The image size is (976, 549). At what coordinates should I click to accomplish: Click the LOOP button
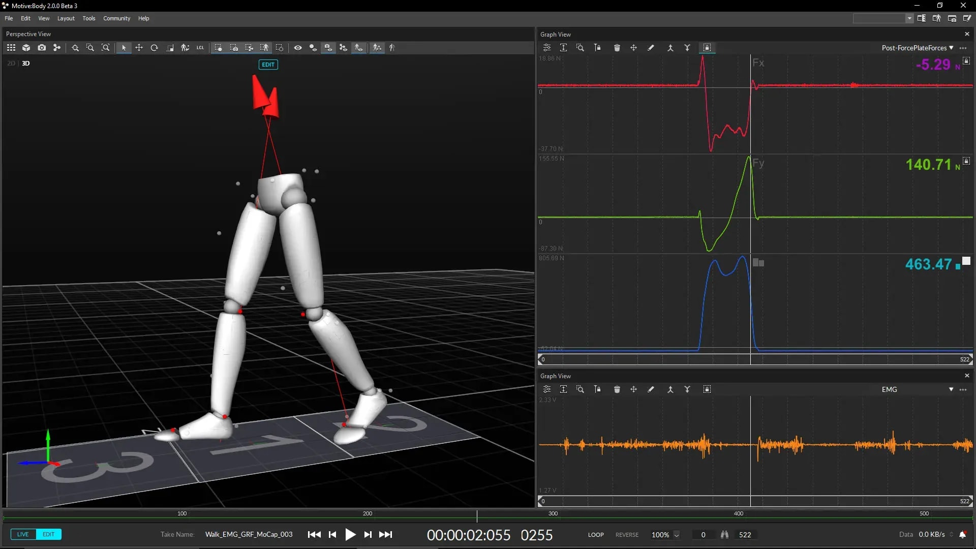pos(596,535)
